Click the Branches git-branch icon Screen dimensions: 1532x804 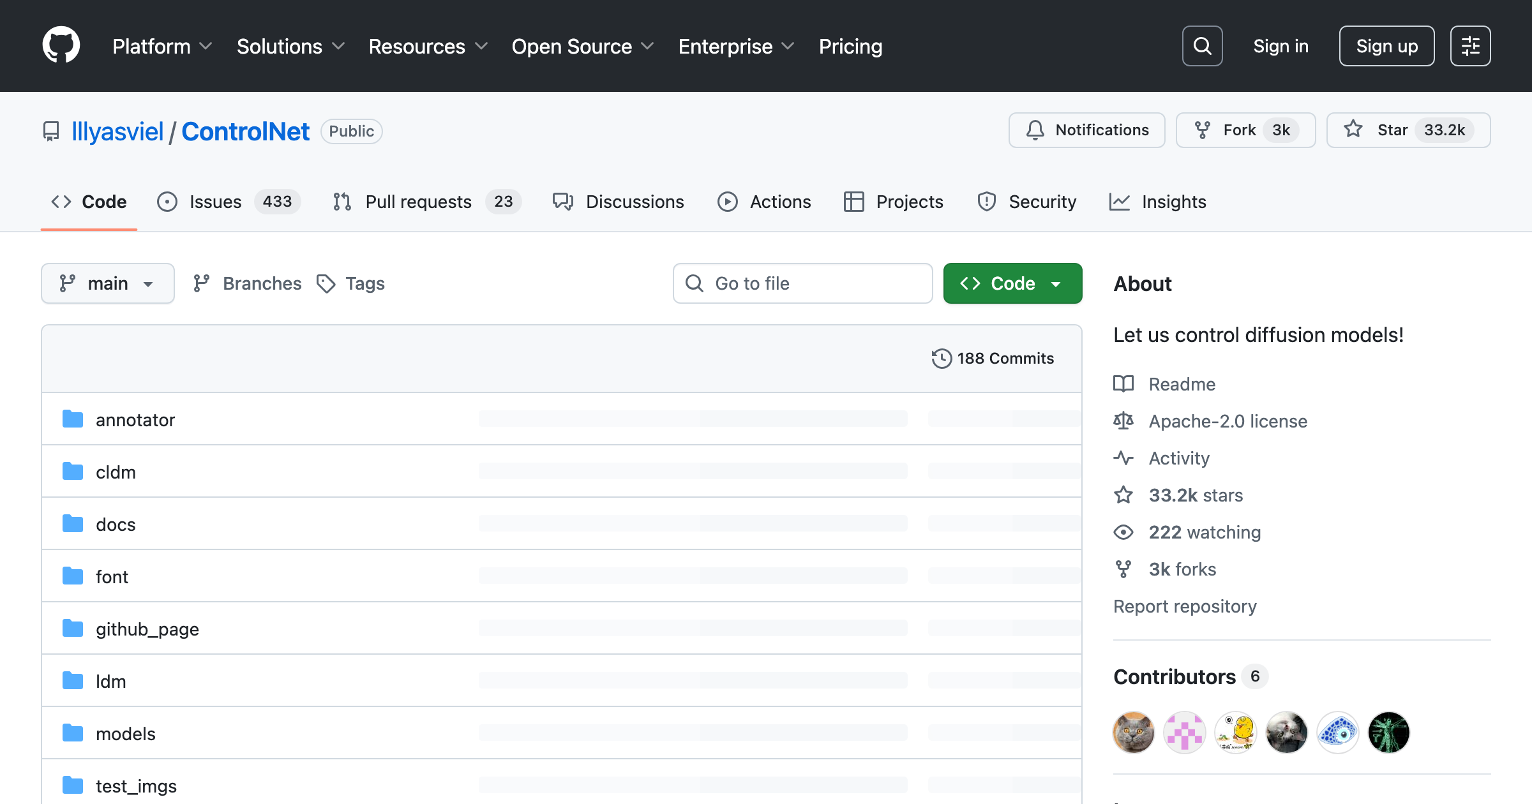tap(202, 283)
